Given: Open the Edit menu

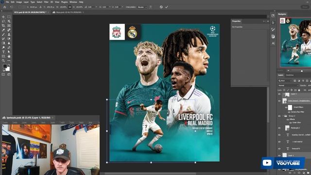Looking at the screenshot, I should pyautogui.click(x=13, y=2).
